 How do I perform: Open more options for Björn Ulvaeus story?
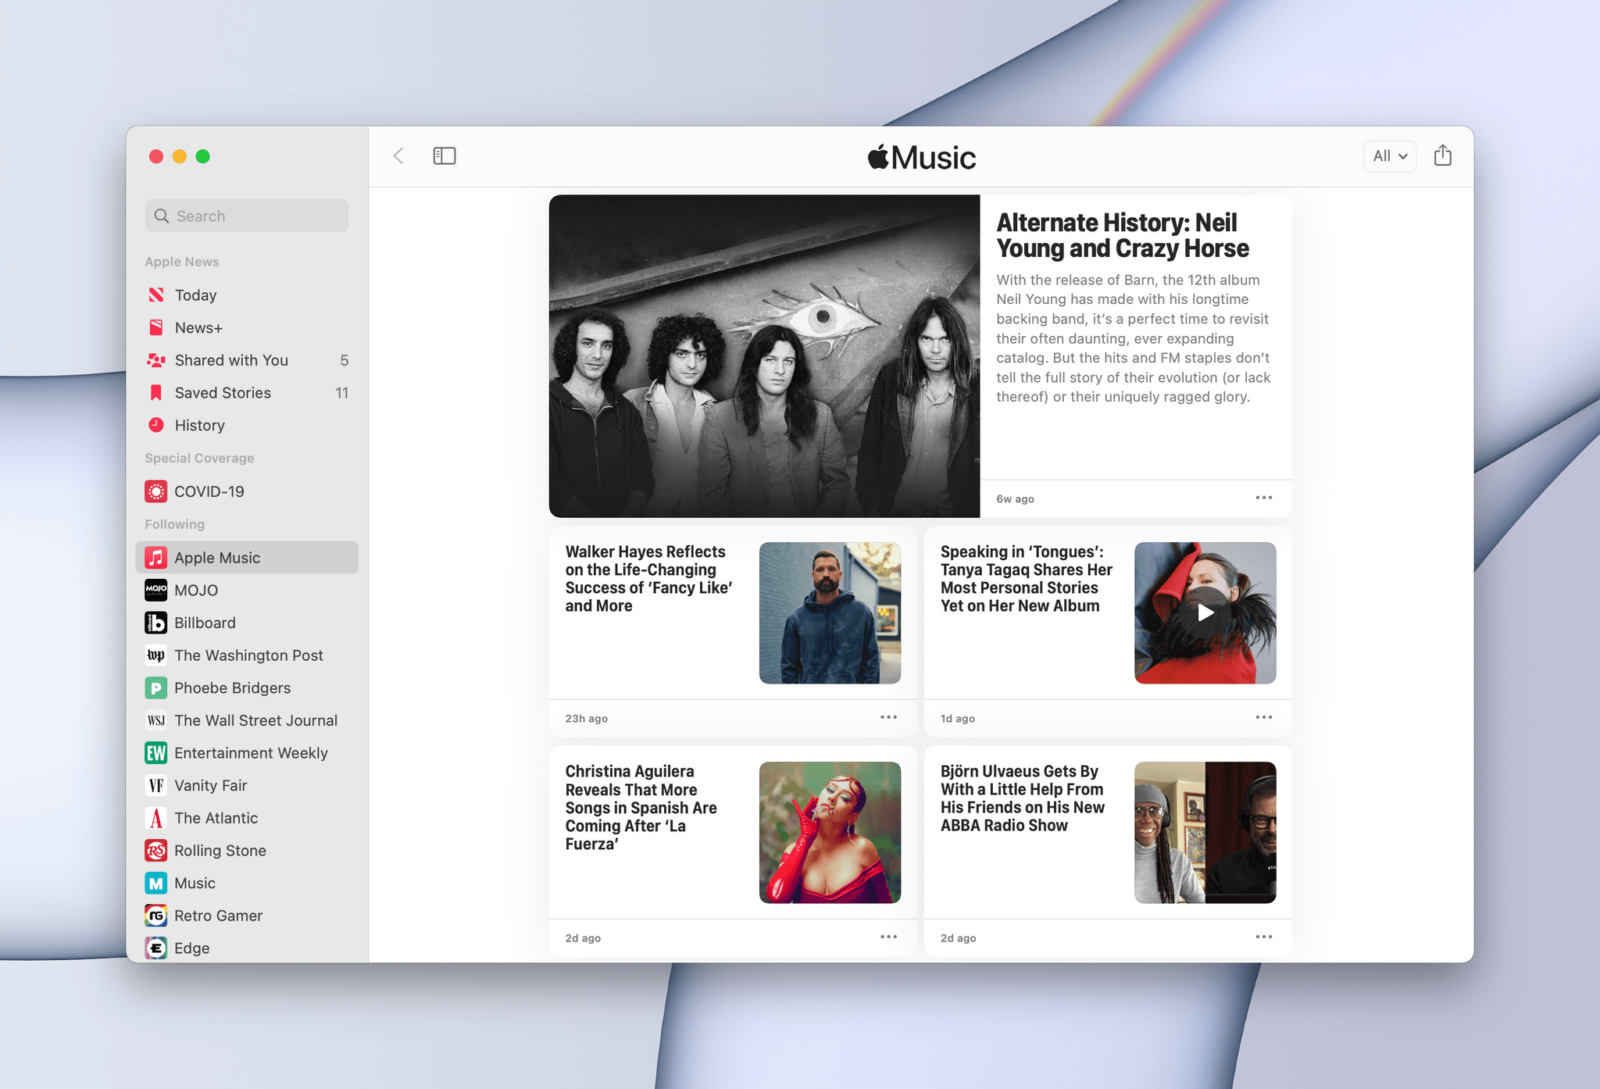pos(1264,937)
